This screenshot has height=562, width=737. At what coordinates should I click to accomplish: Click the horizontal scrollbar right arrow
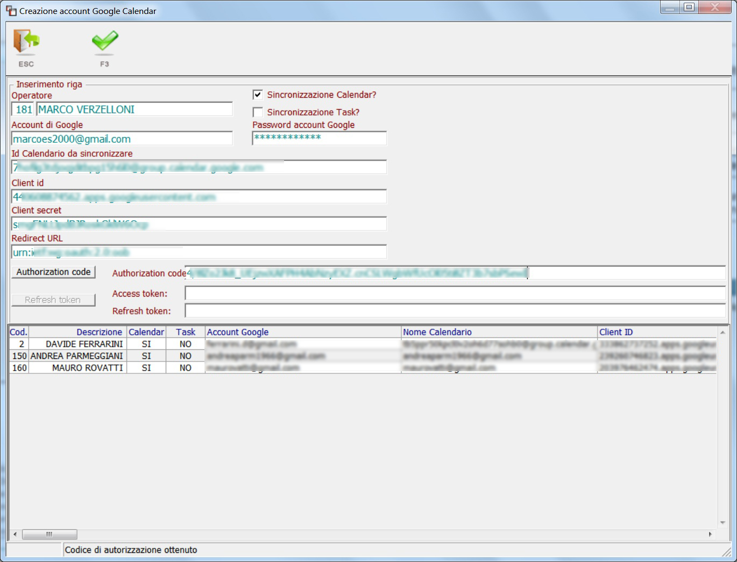pos(711,534)
